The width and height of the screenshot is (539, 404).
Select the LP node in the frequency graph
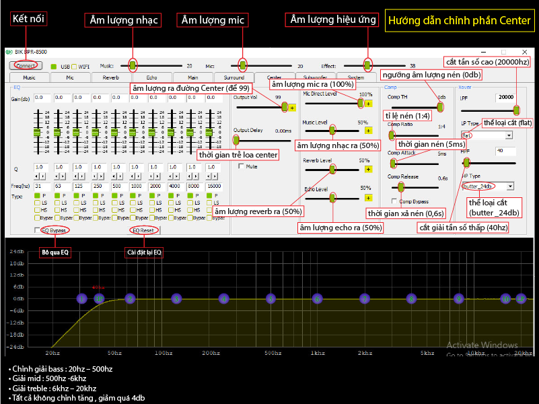521,299
